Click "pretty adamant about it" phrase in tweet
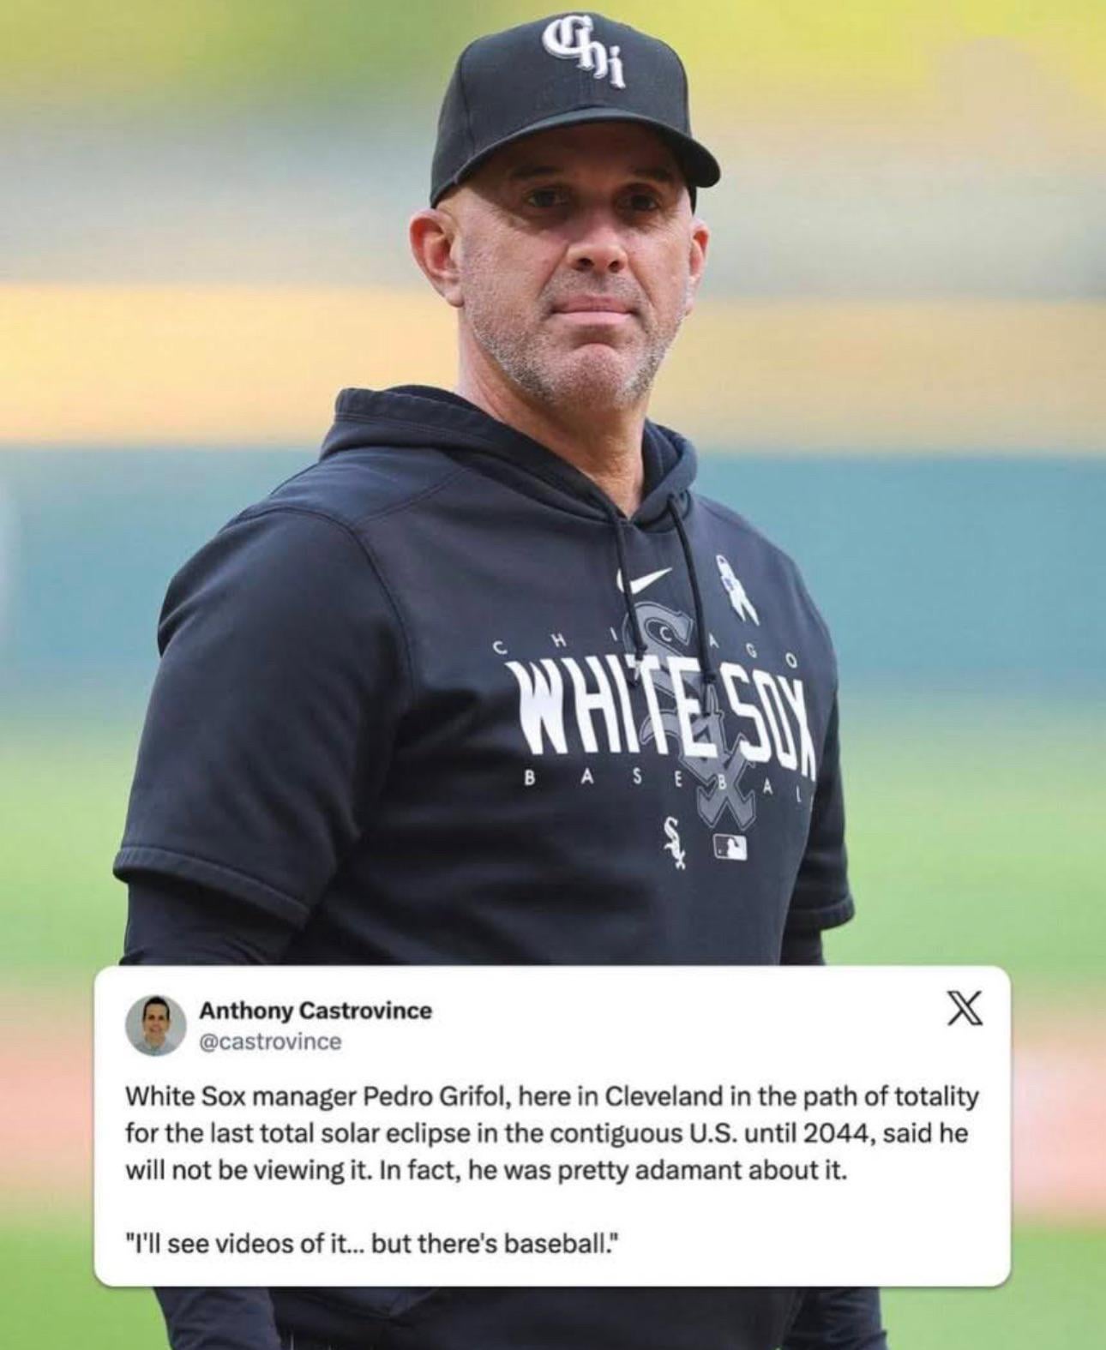 point(702,1171)
